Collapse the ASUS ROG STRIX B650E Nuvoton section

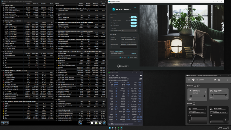click(2, 102)
